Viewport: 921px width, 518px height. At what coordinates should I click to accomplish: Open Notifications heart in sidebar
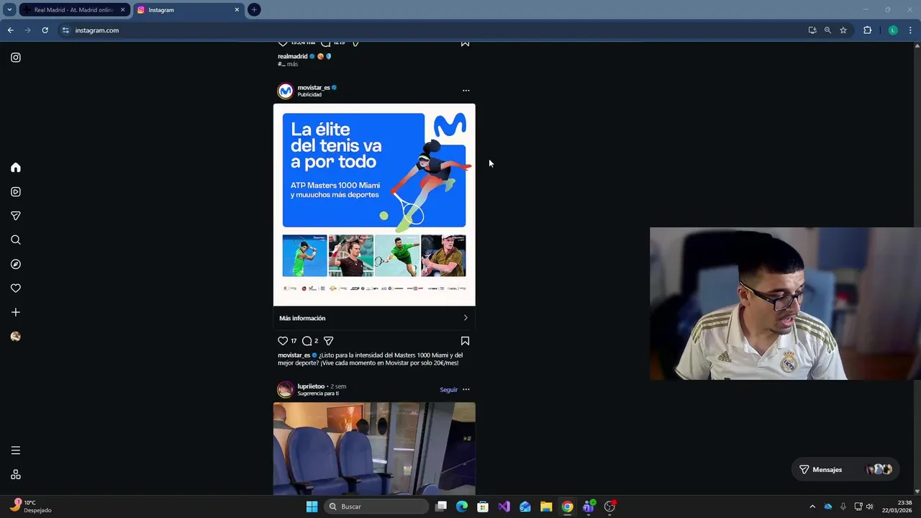16,288
